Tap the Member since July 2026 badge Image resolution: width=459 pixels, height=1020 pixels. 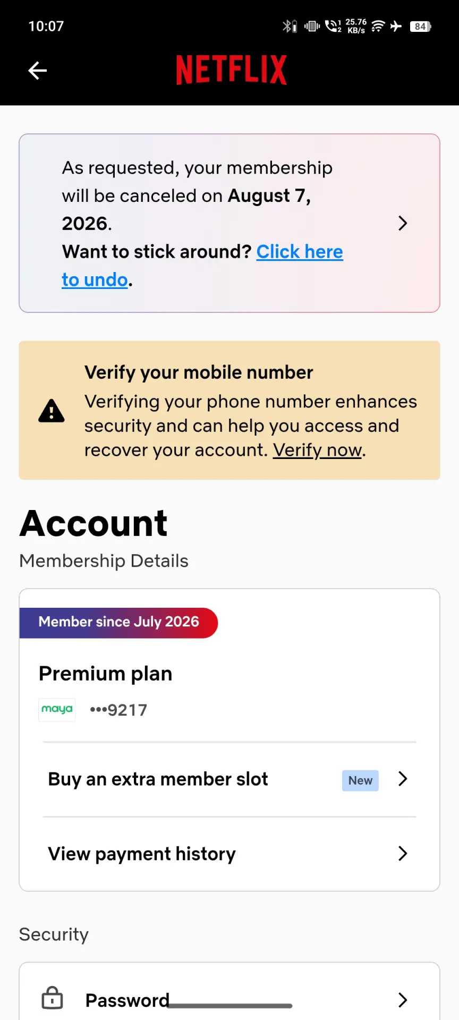click(118, 623)
